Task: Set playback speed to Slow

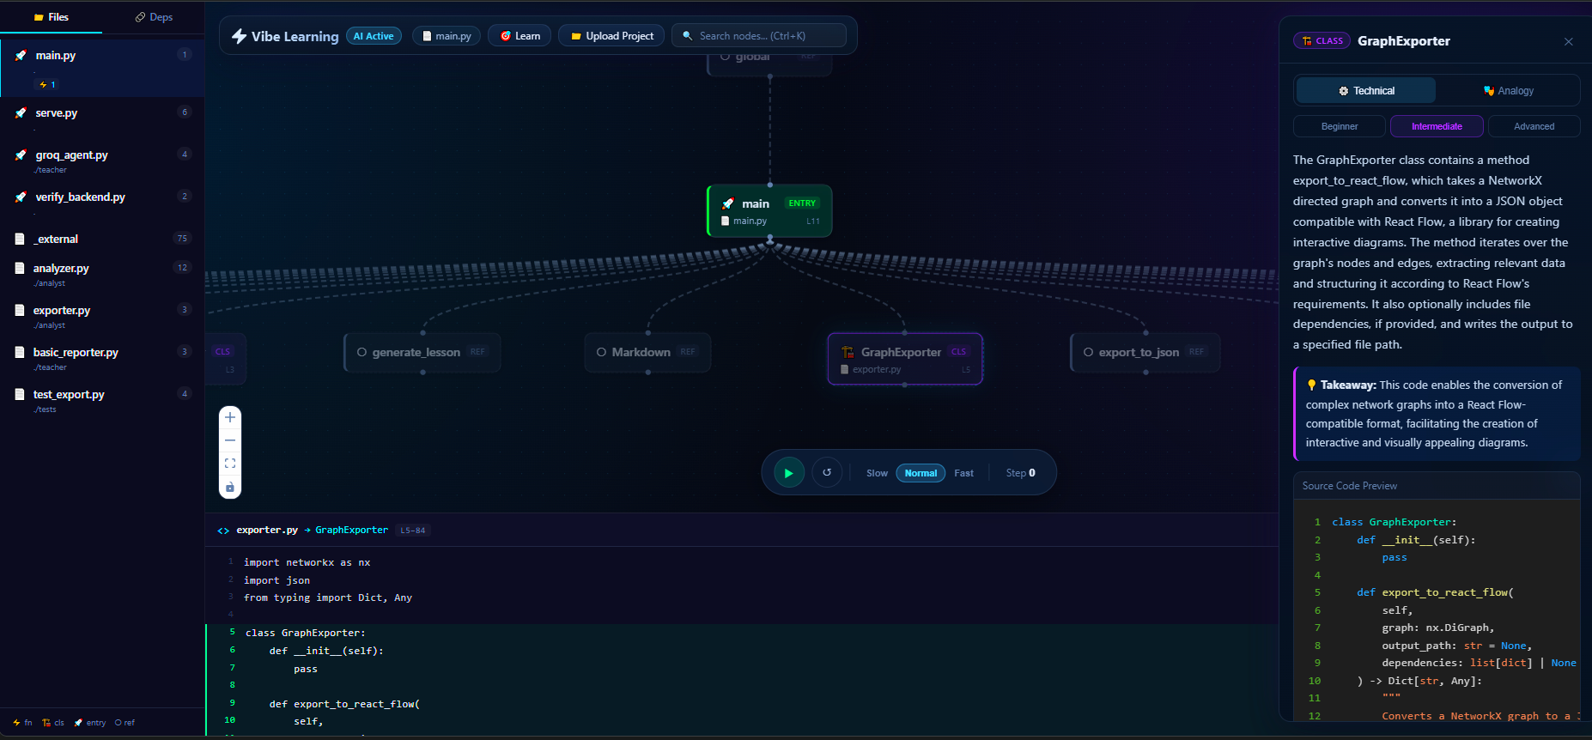Action: 877,473
